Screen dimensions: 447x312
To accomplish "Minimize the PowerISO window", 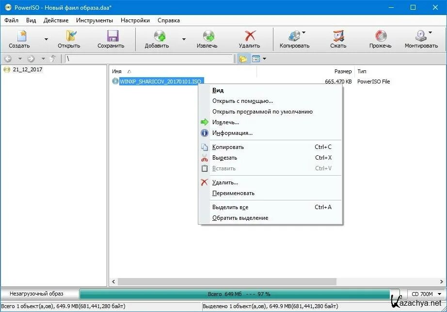I will (391, 7).
